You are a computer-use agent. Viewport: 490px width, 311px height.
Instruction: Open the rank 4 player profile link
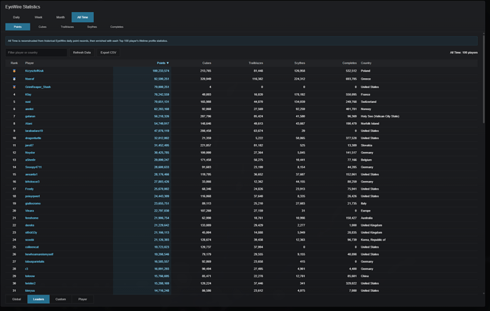28,94
